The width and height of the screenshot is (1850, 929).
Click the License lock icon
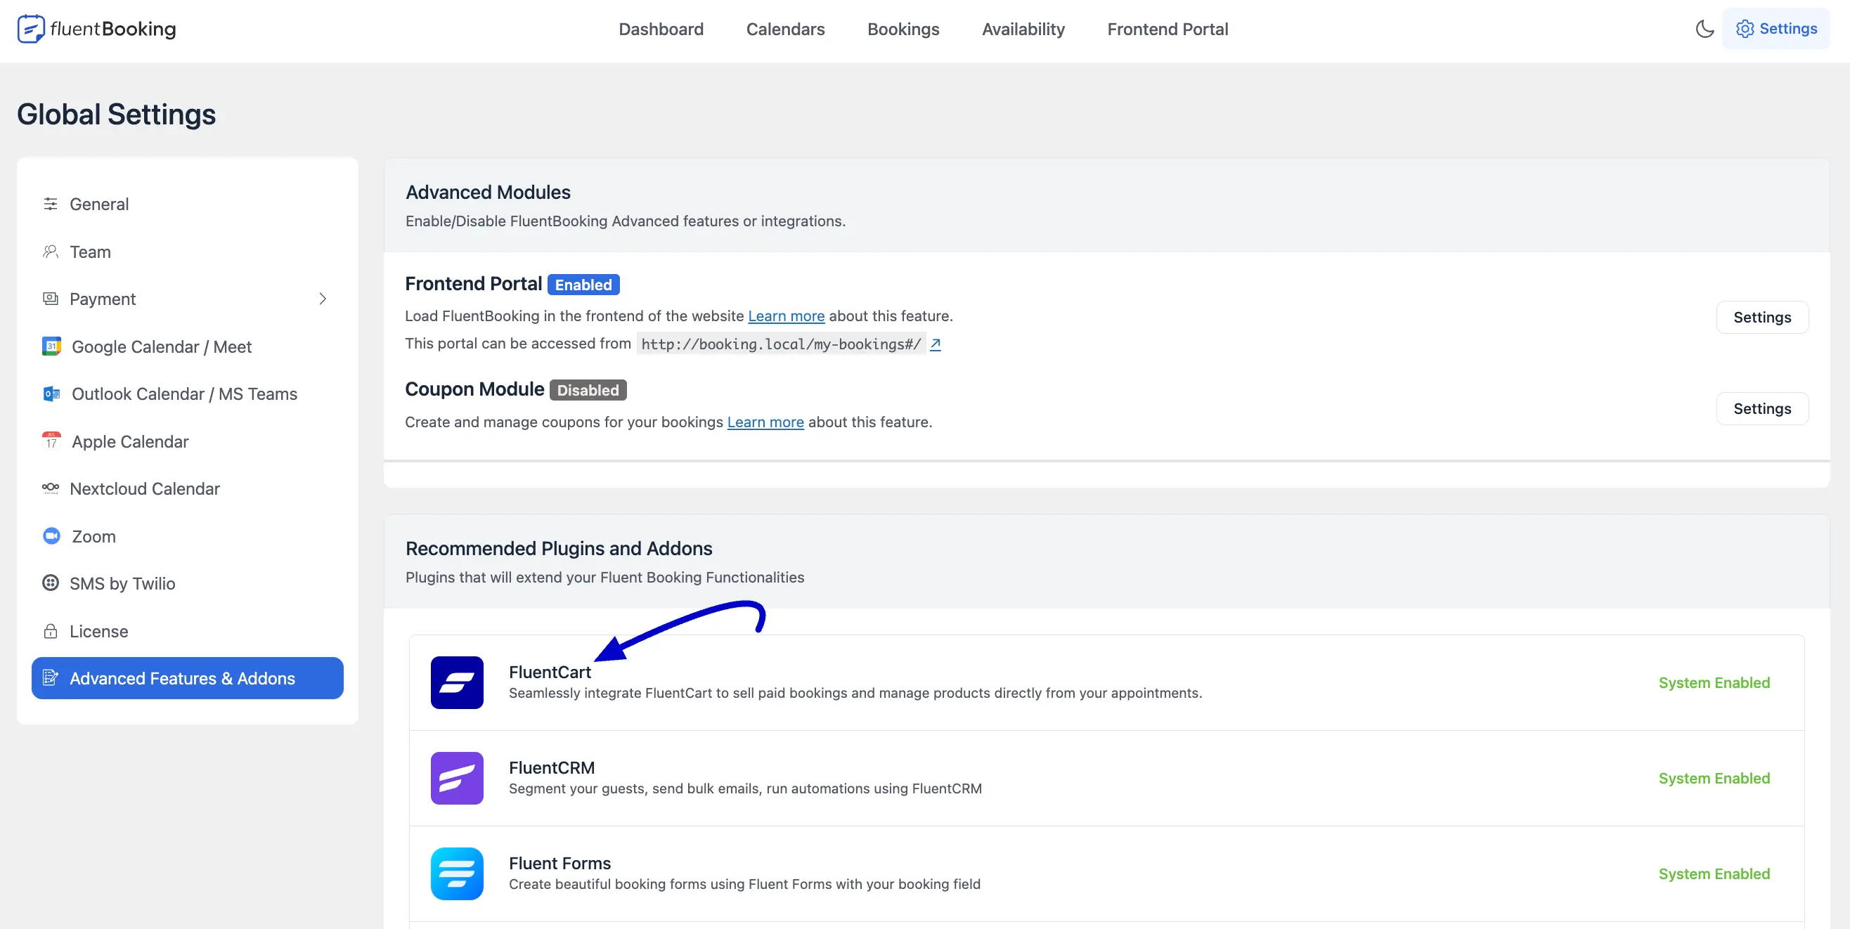[51, 631]
